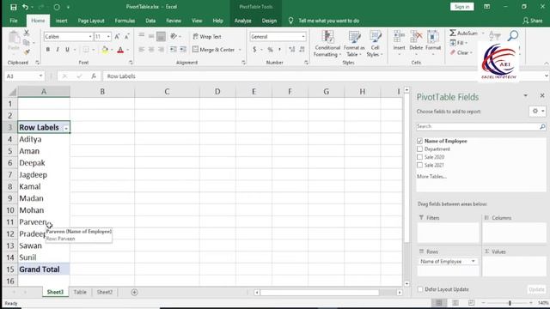Click the AutoSum sigma button
The width and height of the screenshot is (550, 309).
pos(463,33)
